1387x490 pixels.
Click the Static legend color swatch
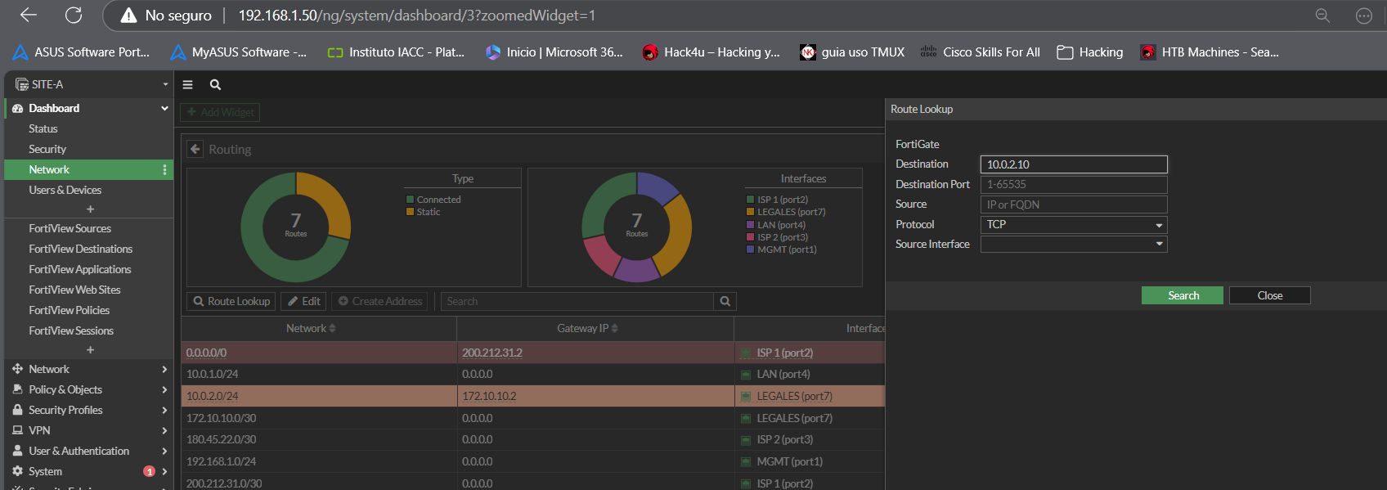[411, 212]
